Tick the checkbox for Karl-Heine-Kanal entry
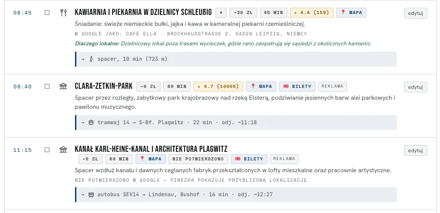 (x=47, y=150)
